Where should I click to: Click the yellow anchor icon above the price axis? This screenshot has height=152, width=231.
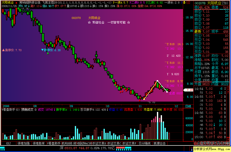coord(184,3)
